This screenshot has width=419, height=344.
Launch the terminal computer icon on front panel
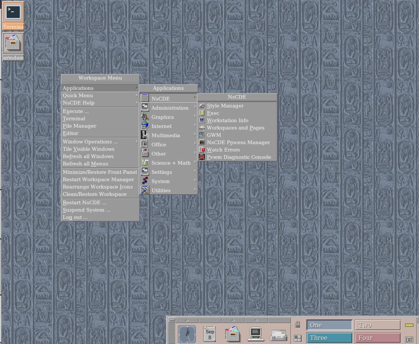256,334
